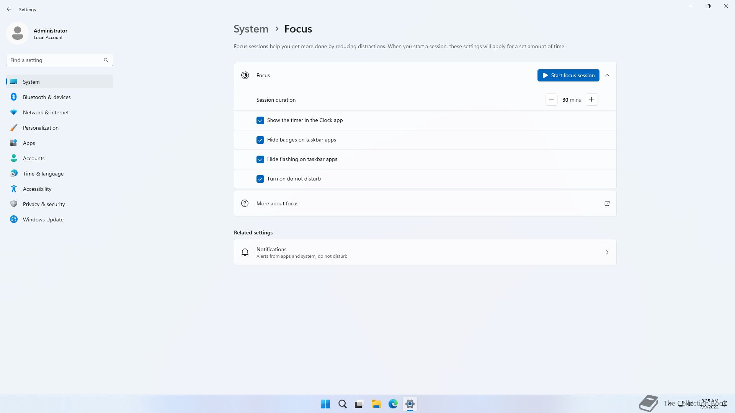Screen dimensions: 735x413
Task: Open taskbar Search
Action: tap(343, 404)
